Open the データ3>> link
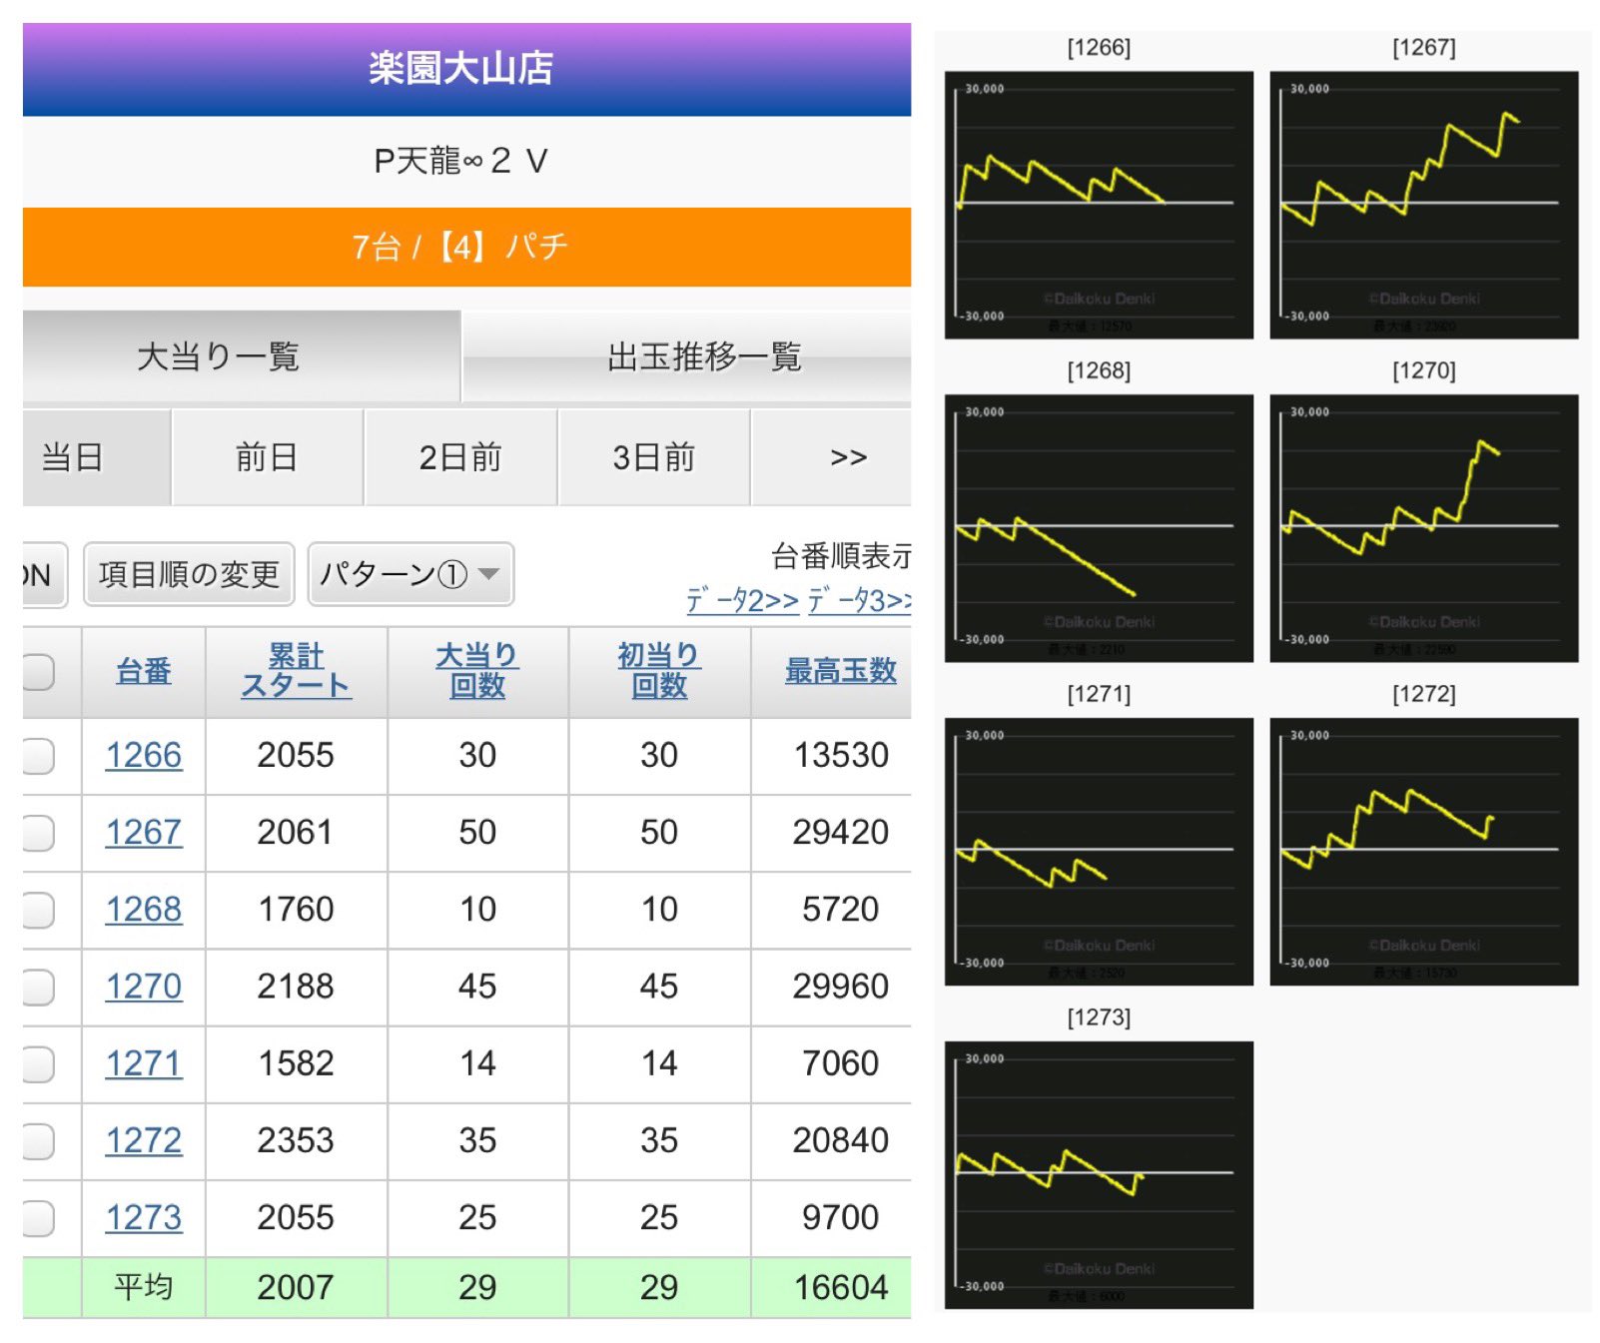The image size is (1600, 1343). point(859,600)
